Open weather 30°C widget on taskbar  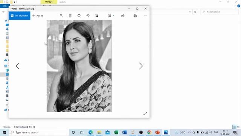180,132
